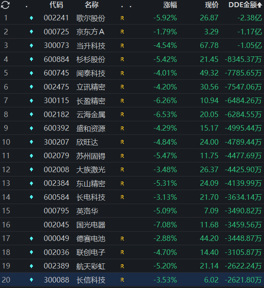Screen dimensions: 264x288
Task: Select stock name 国光电器
Action: (91, 225)
